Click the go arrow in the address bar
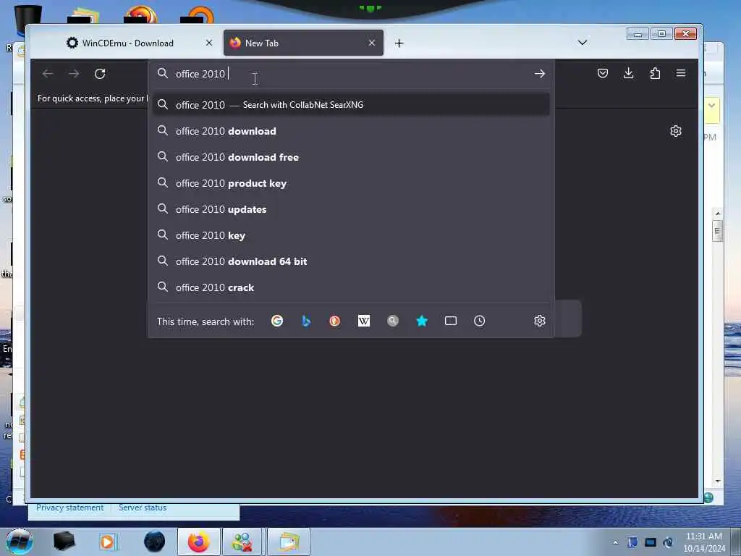 540,74
